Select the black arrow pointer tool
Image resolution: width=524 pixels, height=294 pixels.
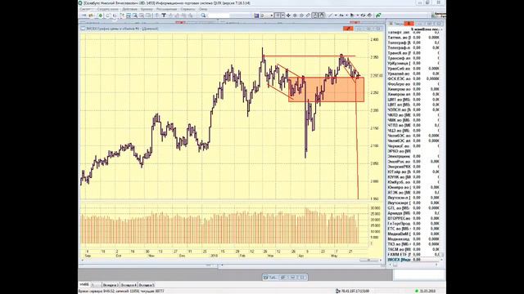pos(352,16)
